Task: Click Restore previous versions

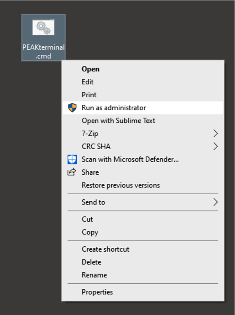Action: click(121, 185)
